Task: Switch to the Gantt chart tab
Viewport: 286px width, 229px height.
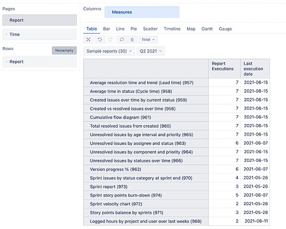Action: [x=207, y=29]
